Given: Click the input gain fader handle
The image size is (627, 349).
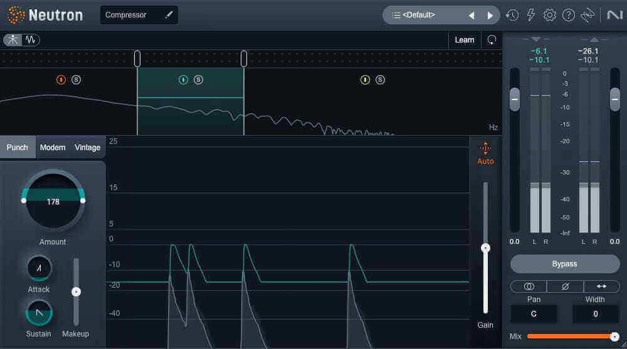Looking at the screenshot, I should 515,99.
